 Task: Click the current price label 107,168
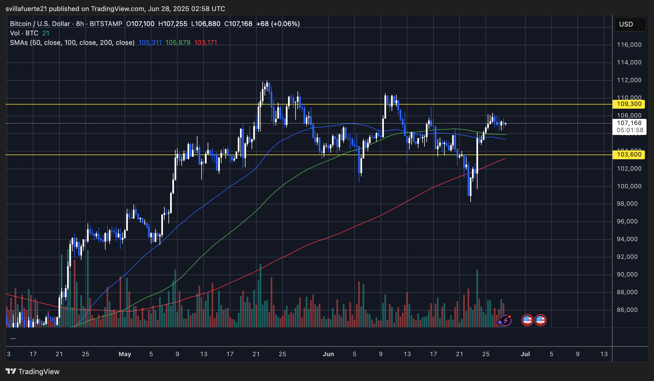629,123
